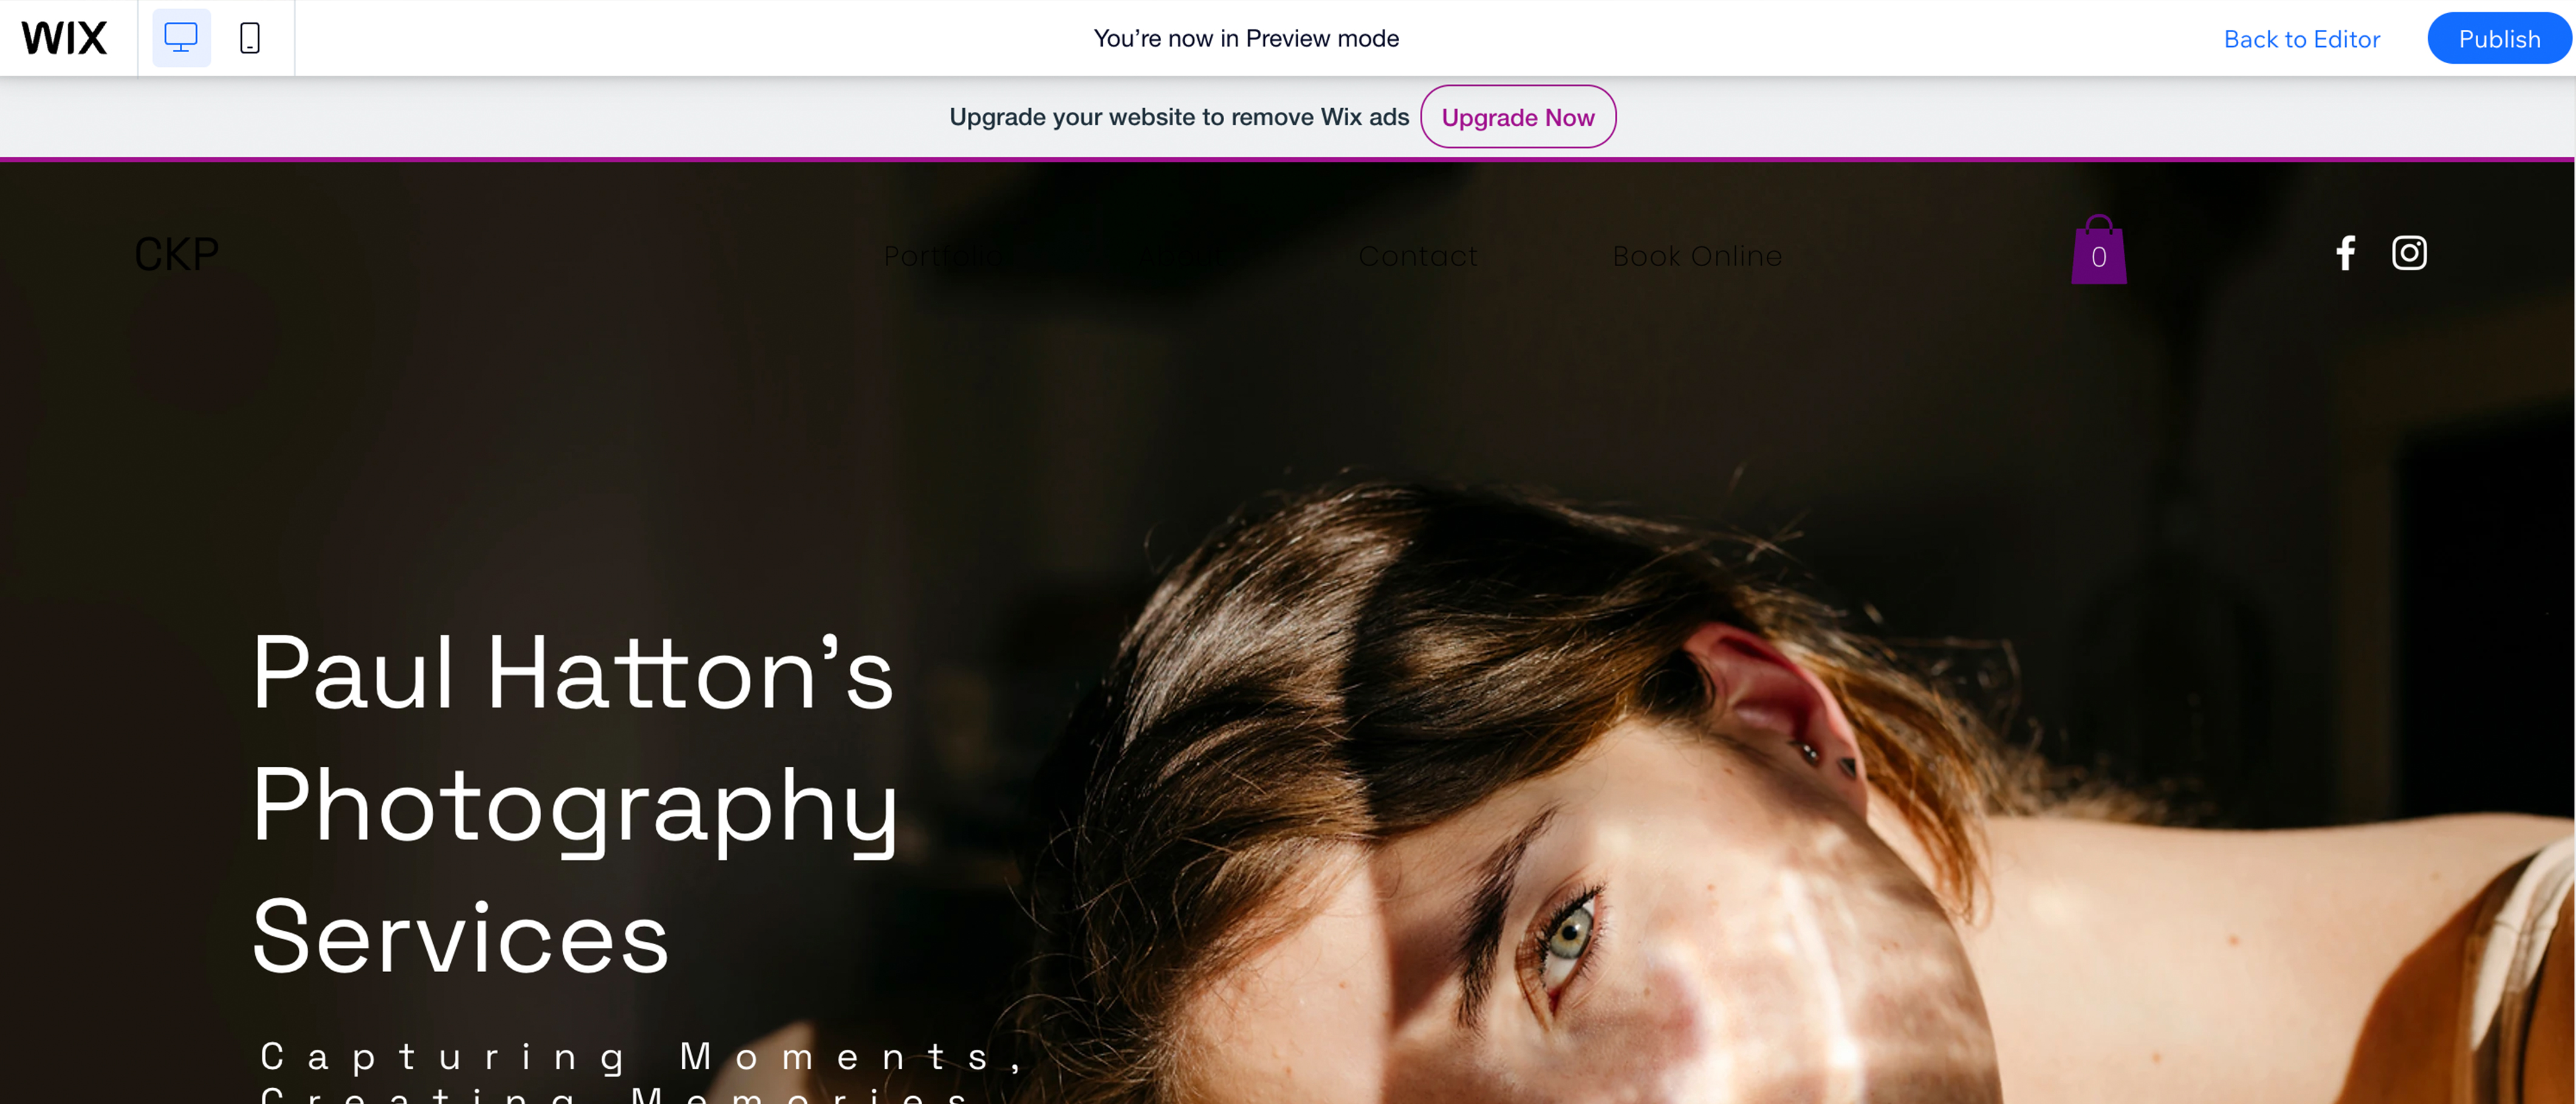Click Back to Editor
Screen dimensions: 2576x1104
pos(2301,39)
